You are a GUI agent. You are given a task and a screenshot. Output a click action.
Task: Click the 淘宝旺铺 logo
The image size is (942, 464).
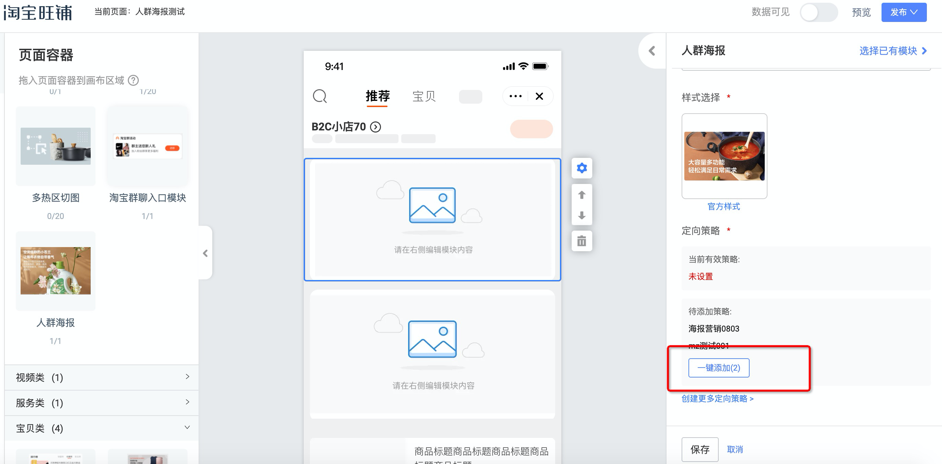(38, 12)
